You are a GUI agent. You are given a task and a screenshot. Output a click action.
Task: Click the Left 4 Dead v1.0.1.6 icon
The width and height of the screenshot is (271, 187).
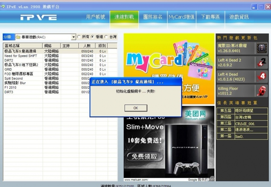coord(262,77)
